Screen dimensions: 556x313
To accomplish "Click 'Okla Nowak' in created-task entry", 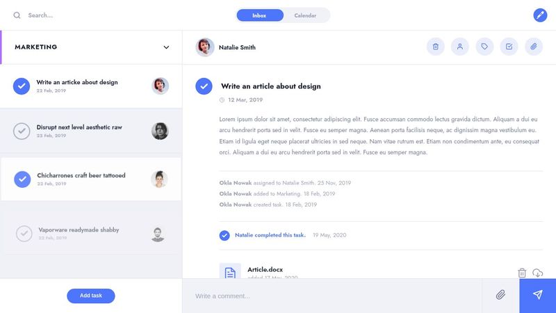I will pyautogui.click(x=236, y=204).
